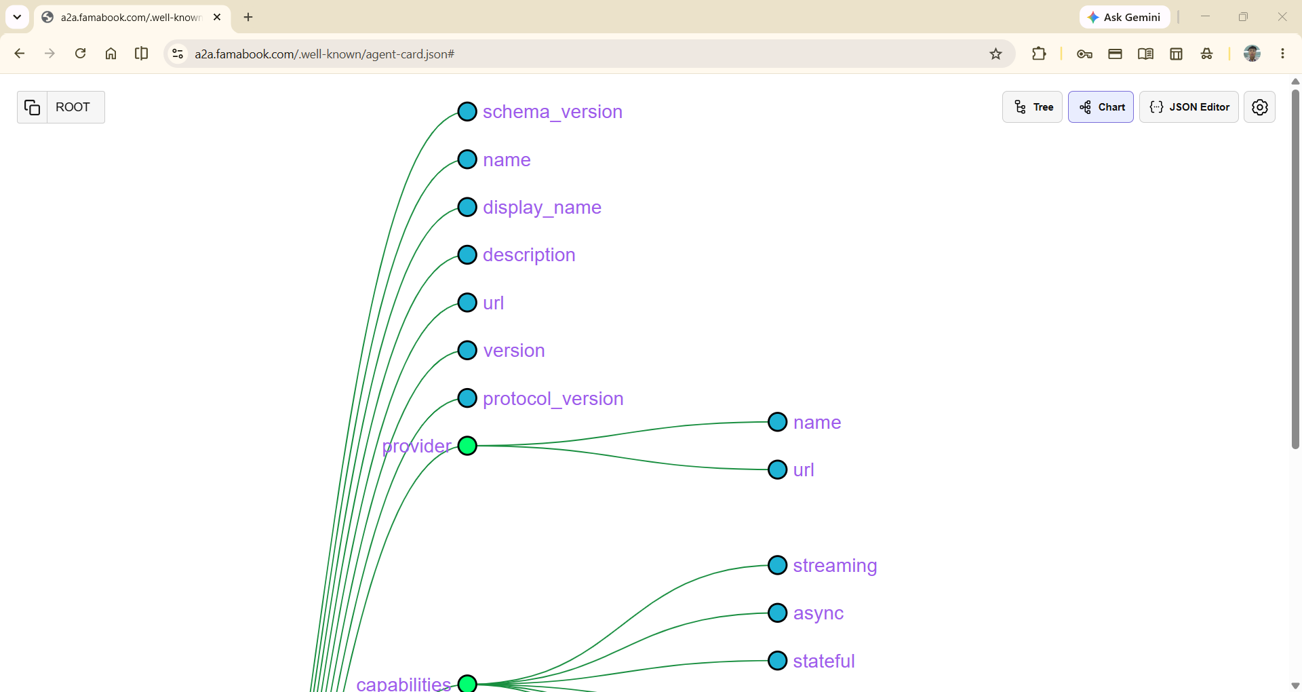Open the reading mode book icon
Viewport: 1302px width, 692px height.
1145,54
